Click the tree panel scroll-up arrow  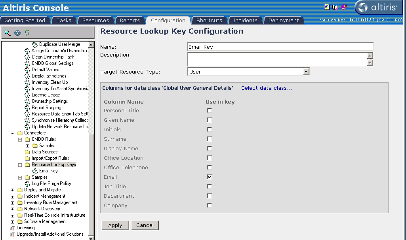(x=91, y=45)
